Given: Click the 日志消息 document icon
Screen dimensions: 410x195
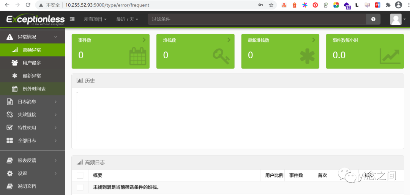Looking at the screenshot, I should 9,102.
